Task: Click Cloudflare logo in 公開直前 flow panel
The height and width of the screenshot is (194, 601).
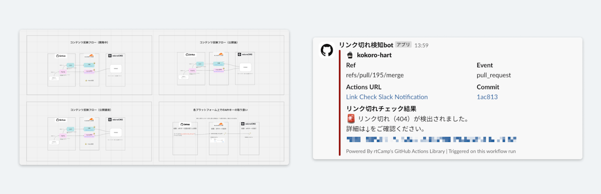Action: coord(89,120)
